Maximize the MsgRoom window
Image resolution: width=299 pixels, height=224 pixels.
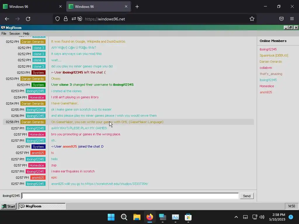click(x=291, y=28)
